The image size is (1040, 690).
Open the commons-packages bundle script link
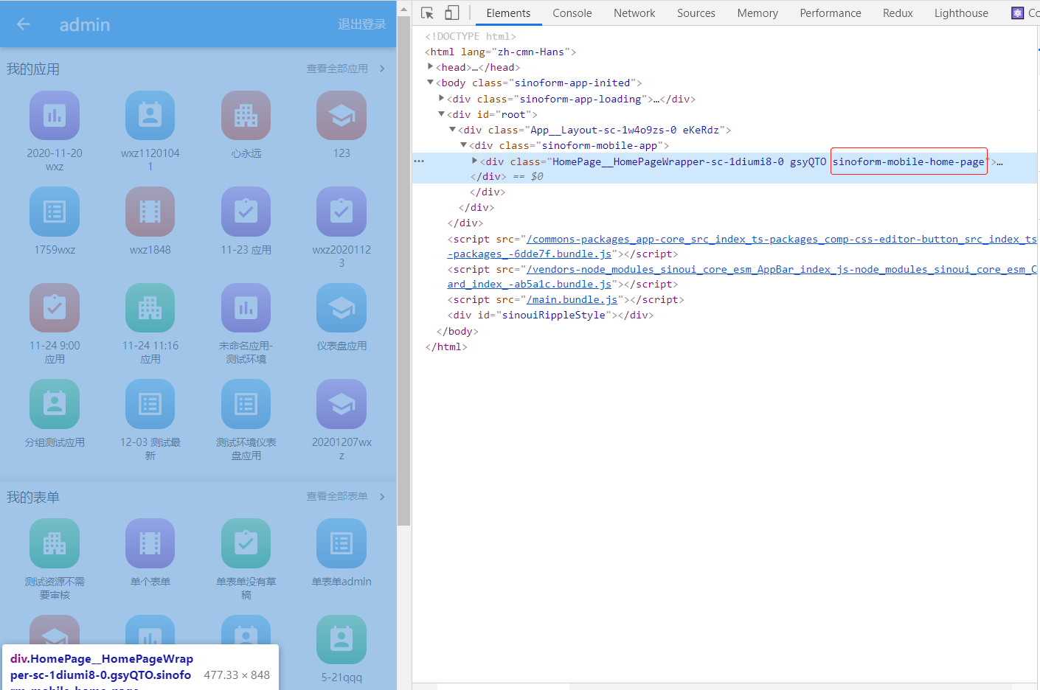tap(742, 246)
